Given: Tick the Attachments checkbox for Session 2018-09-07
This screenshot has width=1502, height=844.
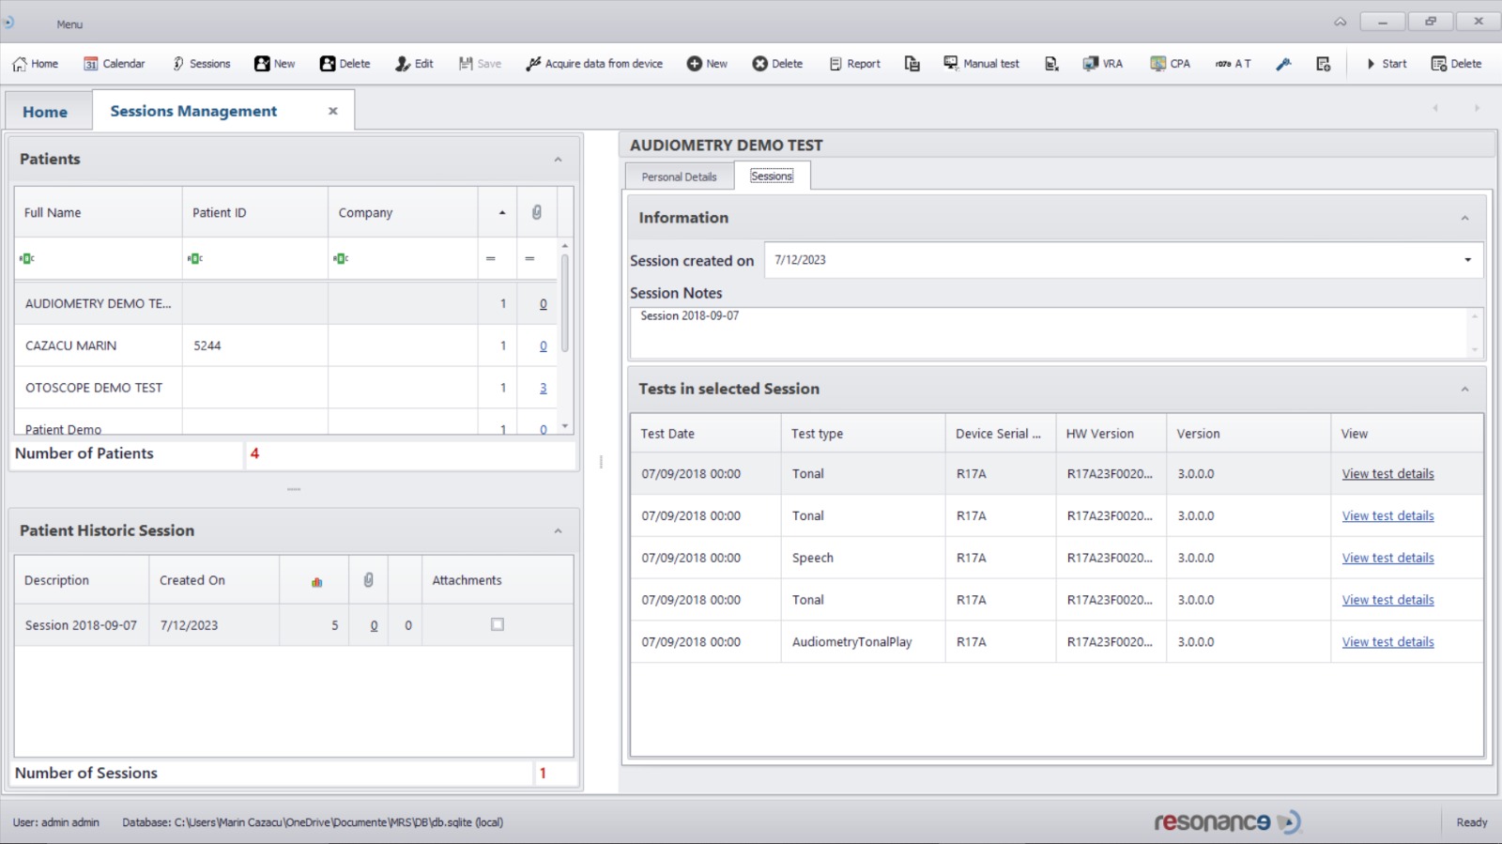Looking at the screenshot, I should [x=498, y=624].
